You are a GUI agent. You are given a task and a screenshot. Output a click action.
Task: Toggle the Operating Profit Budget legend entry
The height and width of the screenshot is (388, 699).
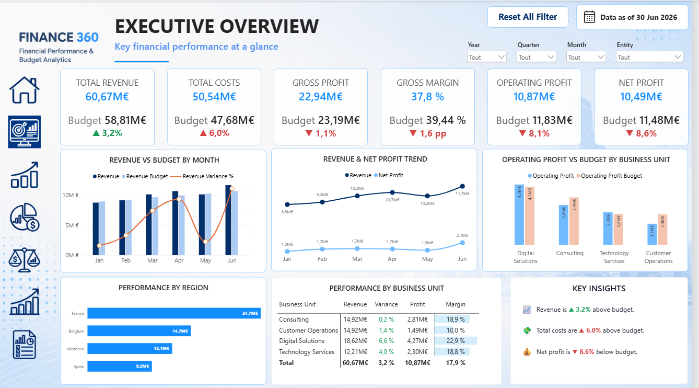pos(609,176)
